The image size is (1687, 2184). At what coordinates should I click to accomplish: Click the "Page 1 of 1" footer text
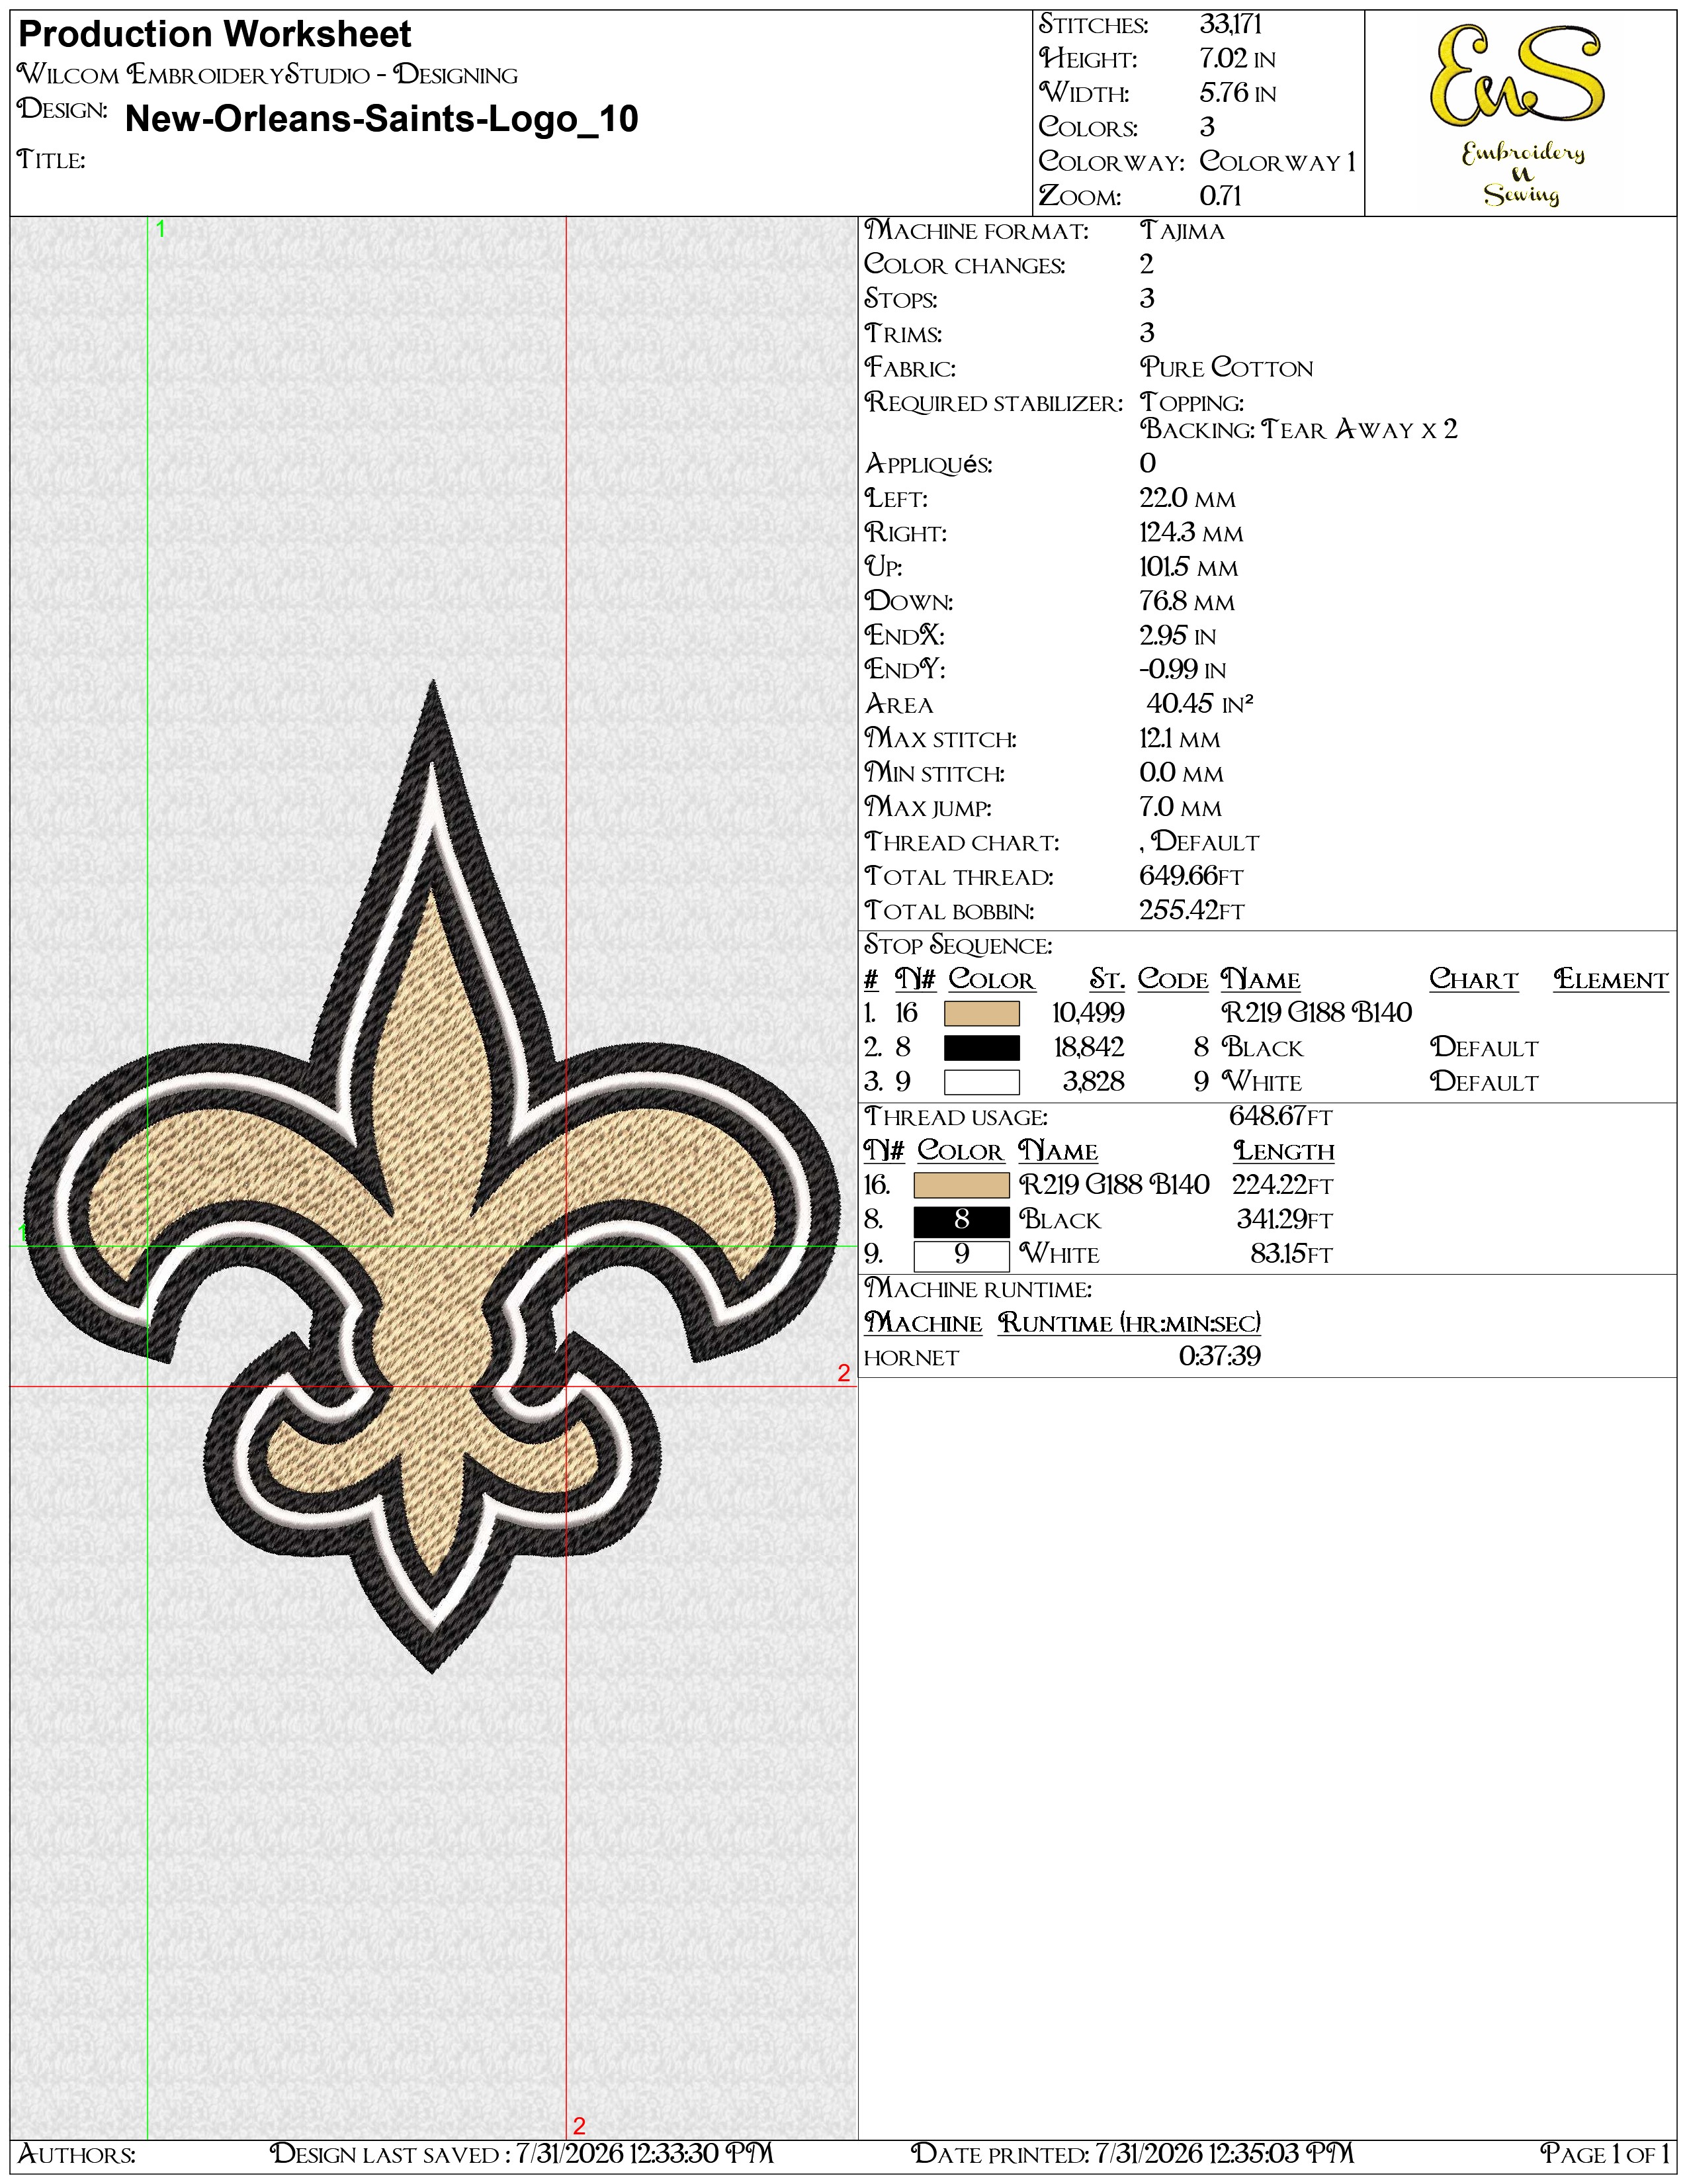(x=1605, y=2154)
